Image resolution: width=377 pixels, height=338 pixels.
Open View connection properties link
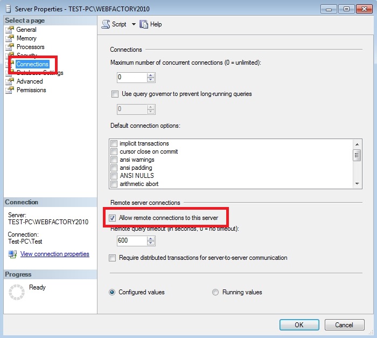tap(54, 254)
